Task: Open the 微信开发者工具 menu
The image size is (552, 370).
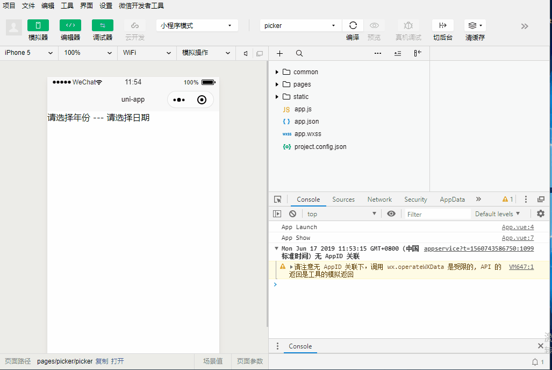Action: tap(141, 5)
